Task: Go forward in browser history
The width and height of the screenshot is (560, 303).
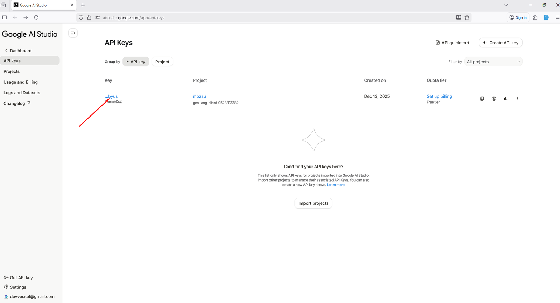Action: [x=26, y=17]
